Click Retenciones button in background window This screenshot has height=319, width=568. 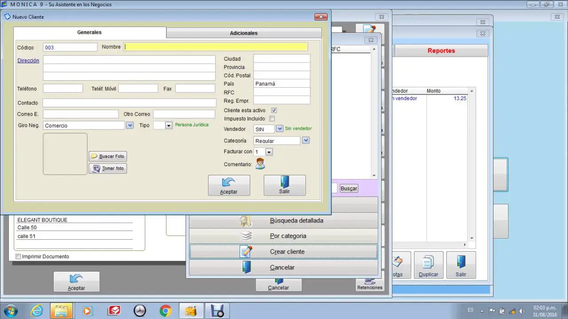tap(370, 284)
